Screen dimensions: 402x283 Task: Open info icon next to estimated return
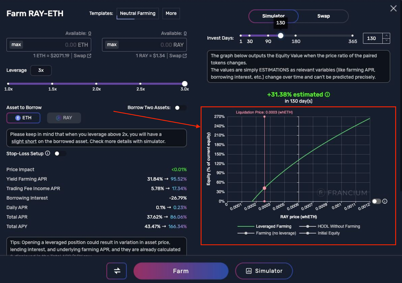tap(327, 94)
